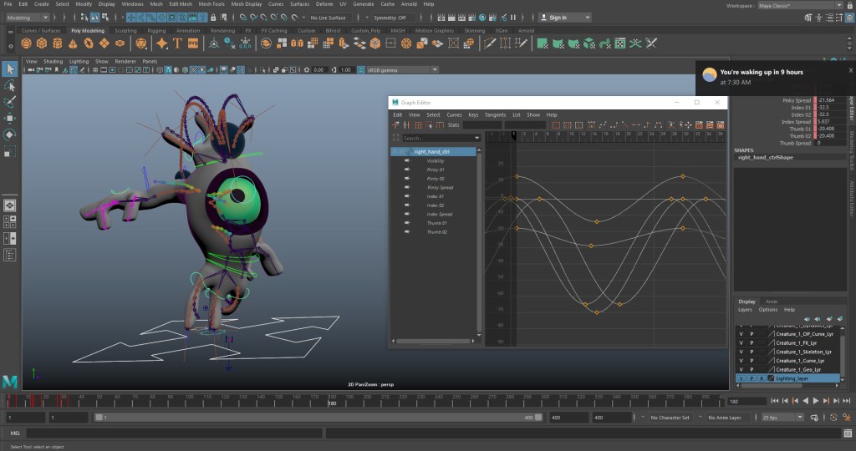Click the polygon Type text tool
The width and height of the screenshot is (856, 451).
176,43
